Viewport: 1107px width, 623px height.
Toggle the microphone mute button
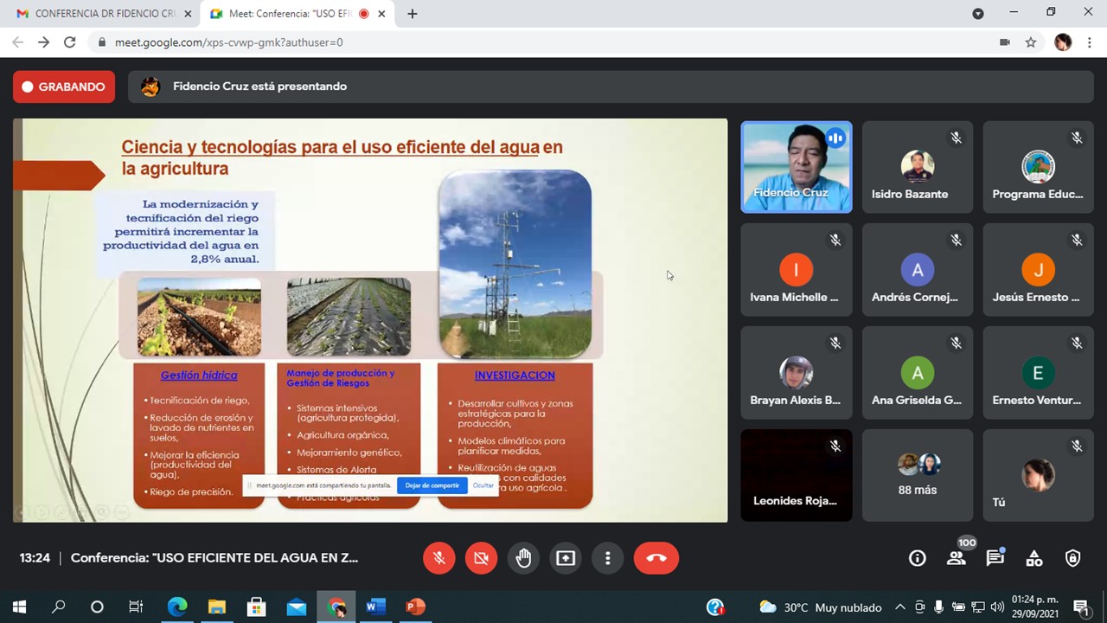point(439,558)
